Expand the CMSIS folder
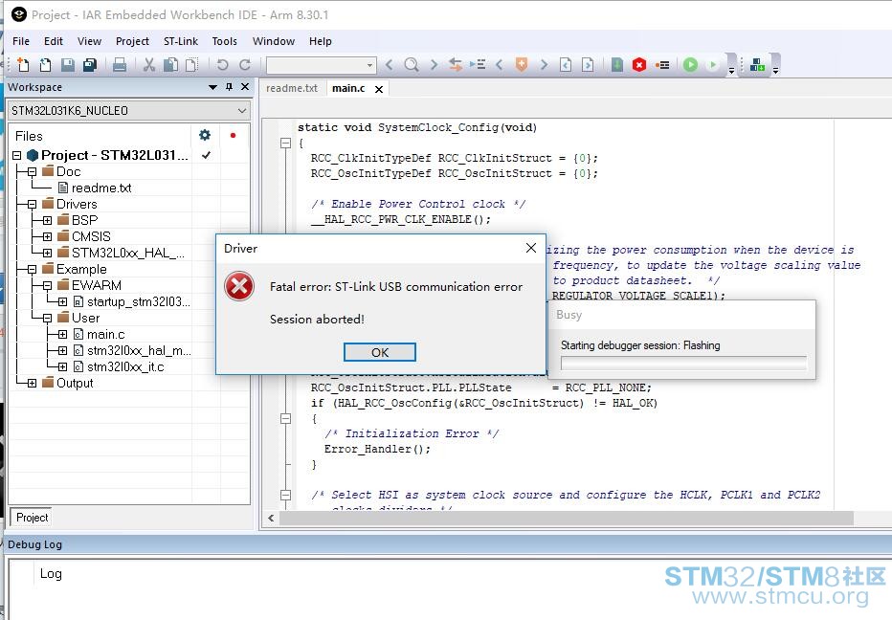The width and height of the screenshot is (892, 620). point(47,236)
